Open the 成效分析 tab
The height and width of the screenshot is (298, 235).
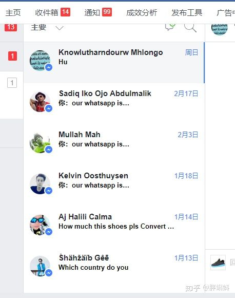point(142,13)
